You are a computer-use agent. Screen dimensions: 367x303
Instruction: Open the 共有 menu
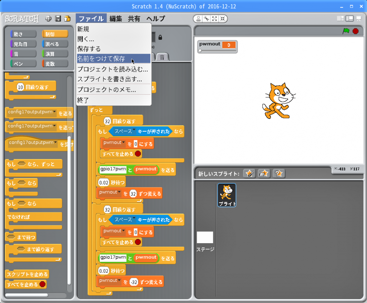coord(134,19)
